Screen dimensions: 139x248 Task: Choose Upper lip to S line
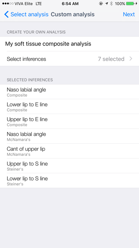pyautogui.click(x=69, y=166)
